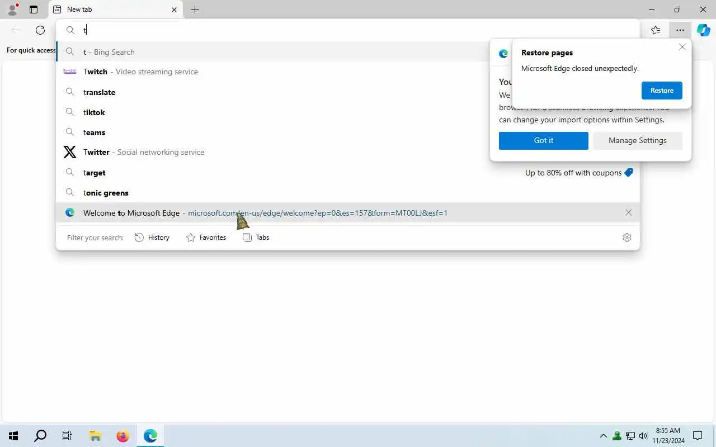Open the network tray icon

630,436
